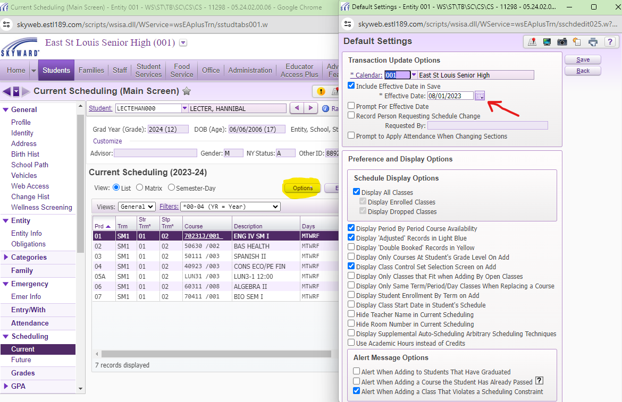Screen dimensions: 622x402
Task: Enable Prompt For Effective Date checkbox
Action: tap(351, 106)
